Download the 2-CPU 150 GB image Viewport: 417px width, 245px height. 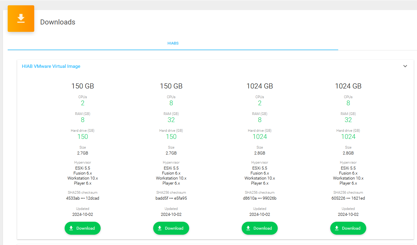83,228
